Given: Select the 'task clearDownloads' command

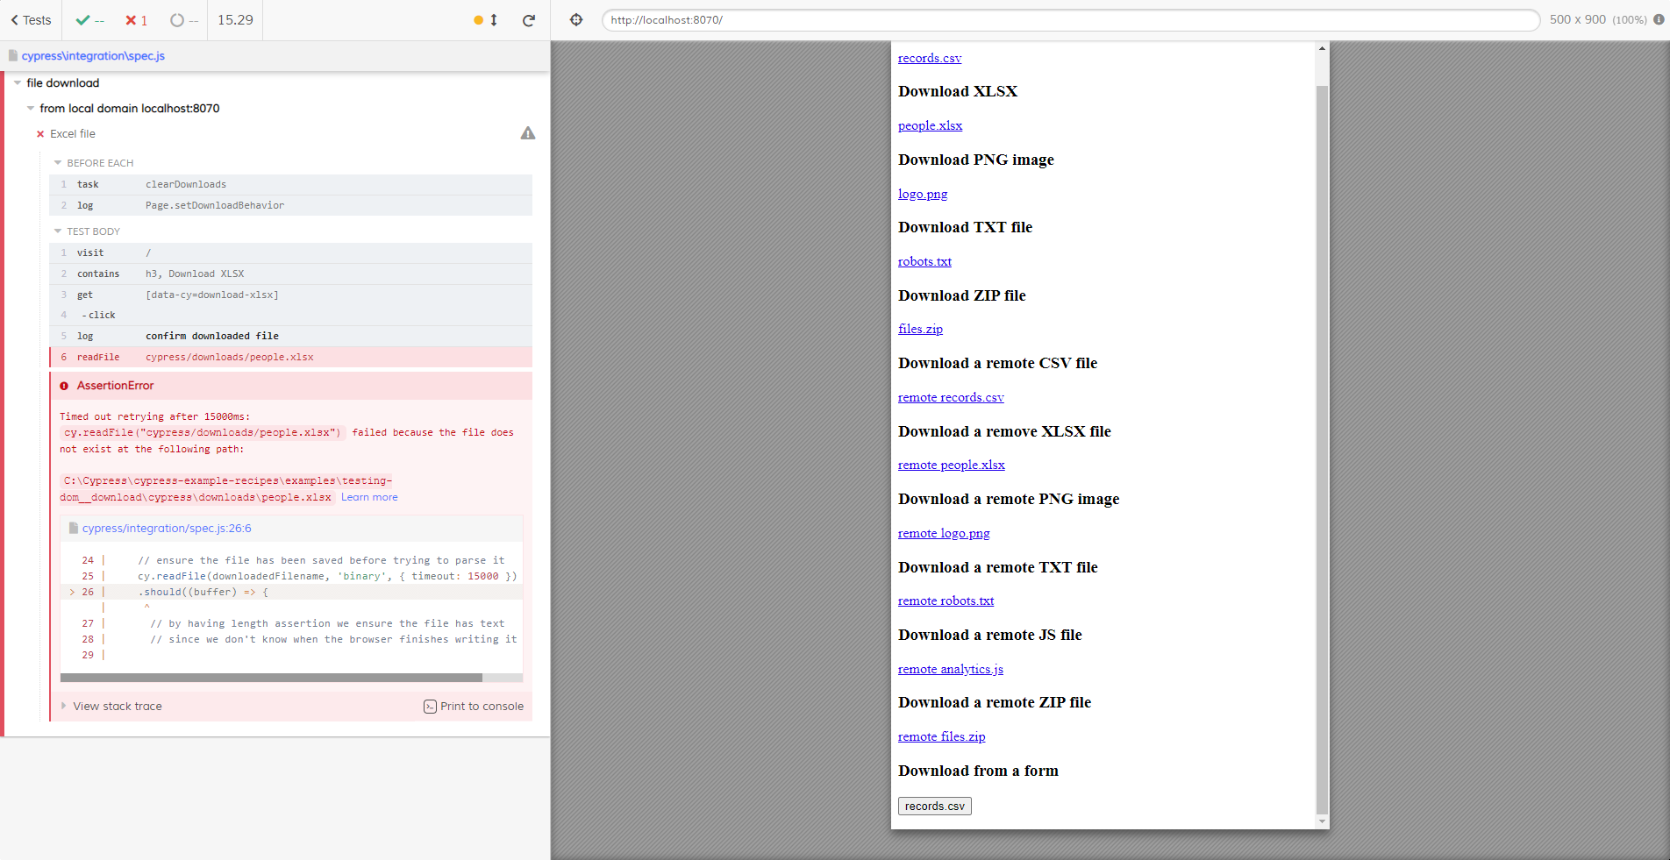Looking at the screenshot, I should (290, 184).
